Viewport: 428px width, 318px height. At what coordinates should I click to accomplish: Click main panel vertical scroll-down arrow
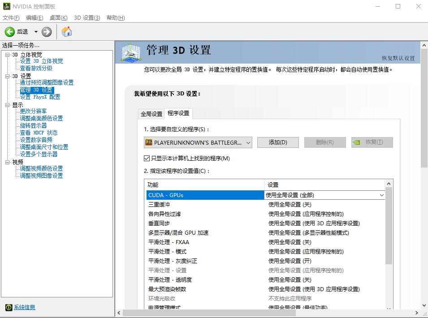pos(424,305)
